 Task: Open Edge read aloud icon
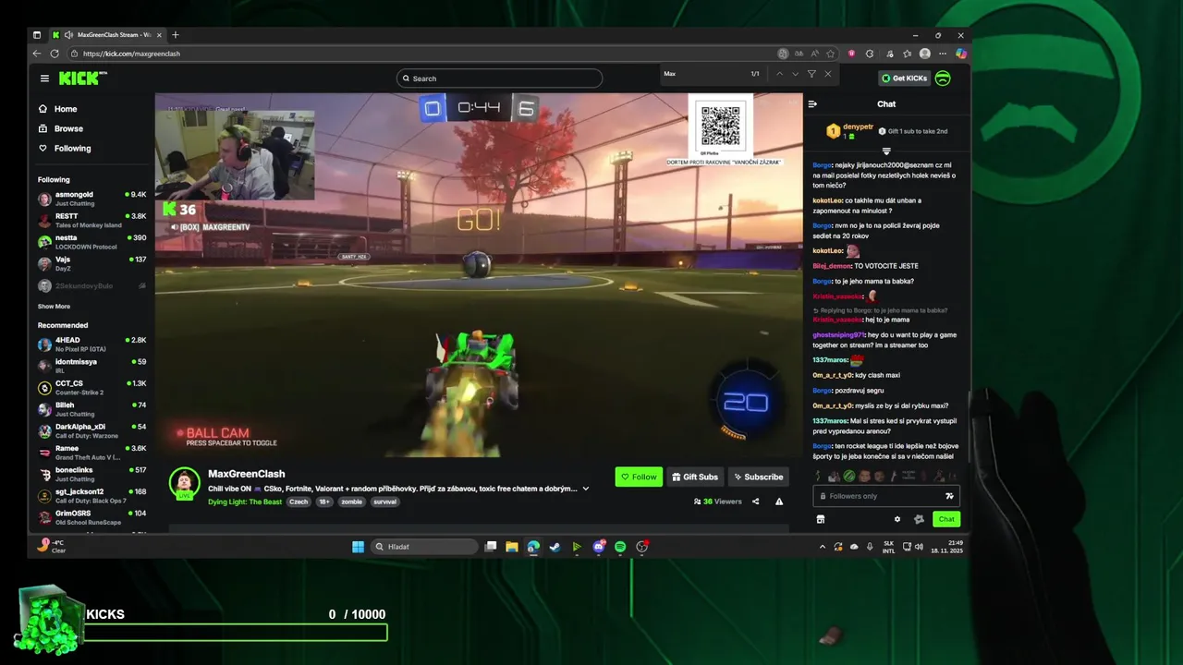814,54
